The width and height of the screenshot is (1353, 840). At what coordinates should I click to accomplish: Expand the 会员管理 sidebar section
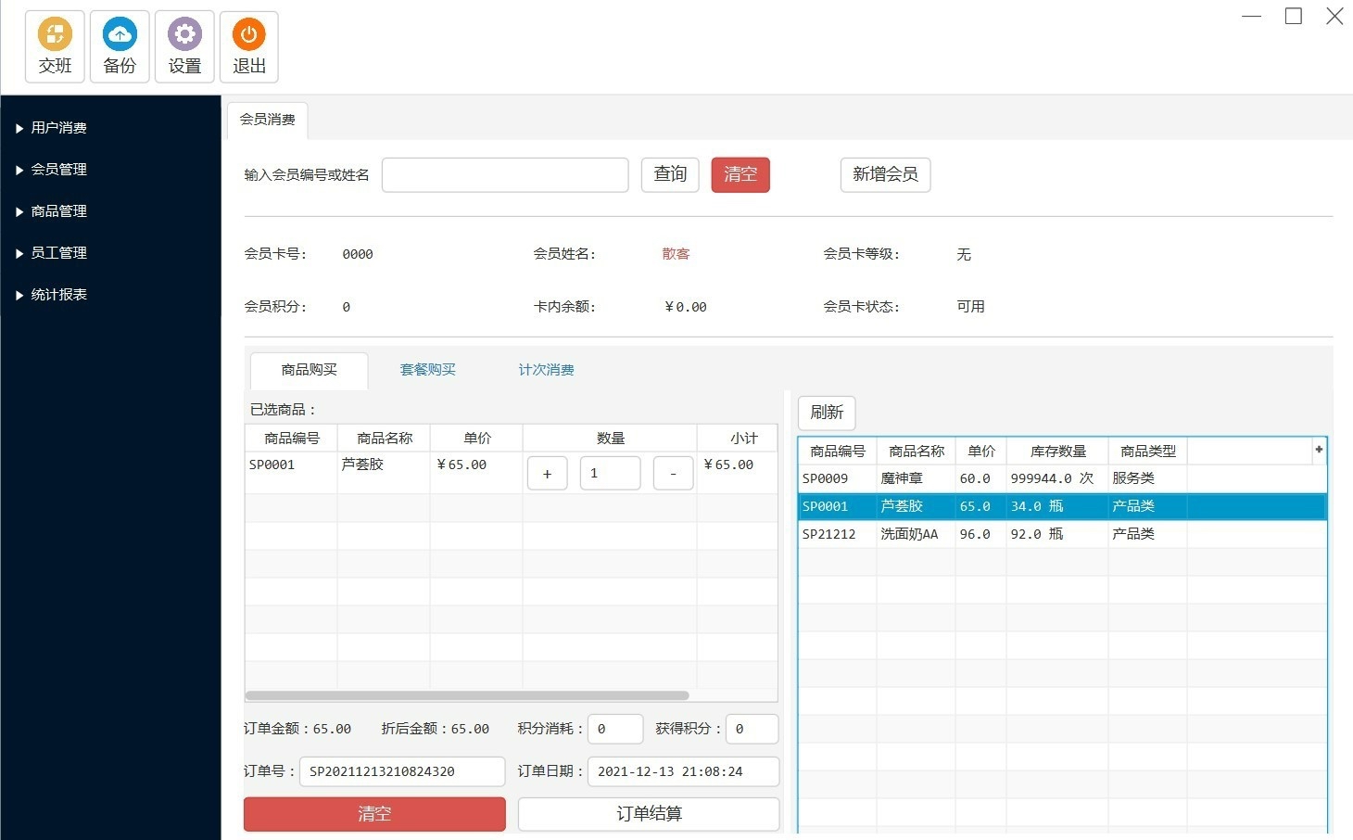click(x=59, y=169)
